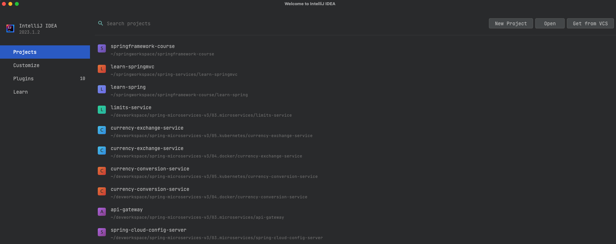This screenshot has height=244, width=616.
Task: Click C icon of 05.kubernetes currency-conversion-service
Action: [x=102, y=171]
